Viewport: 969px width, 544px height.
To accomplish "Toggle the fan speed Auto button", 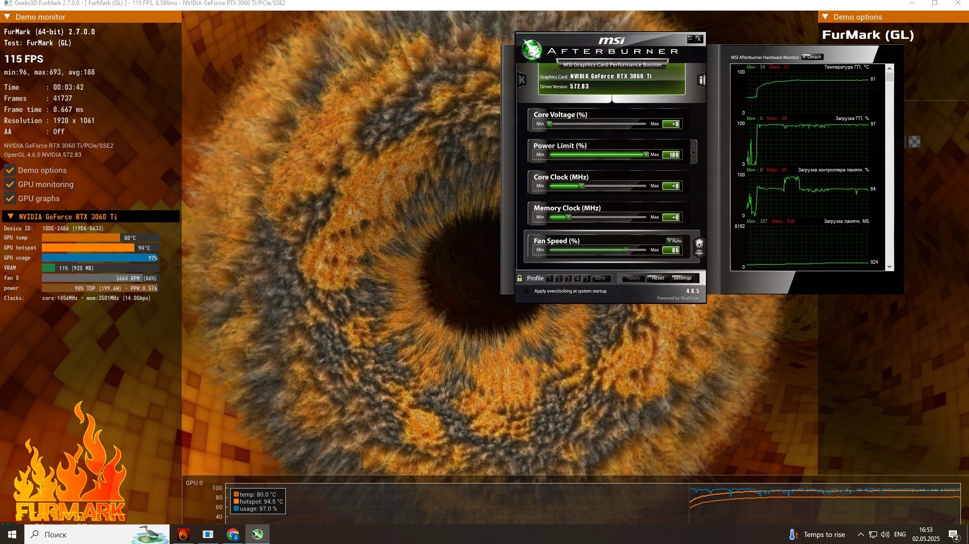I will click(674, 240).
